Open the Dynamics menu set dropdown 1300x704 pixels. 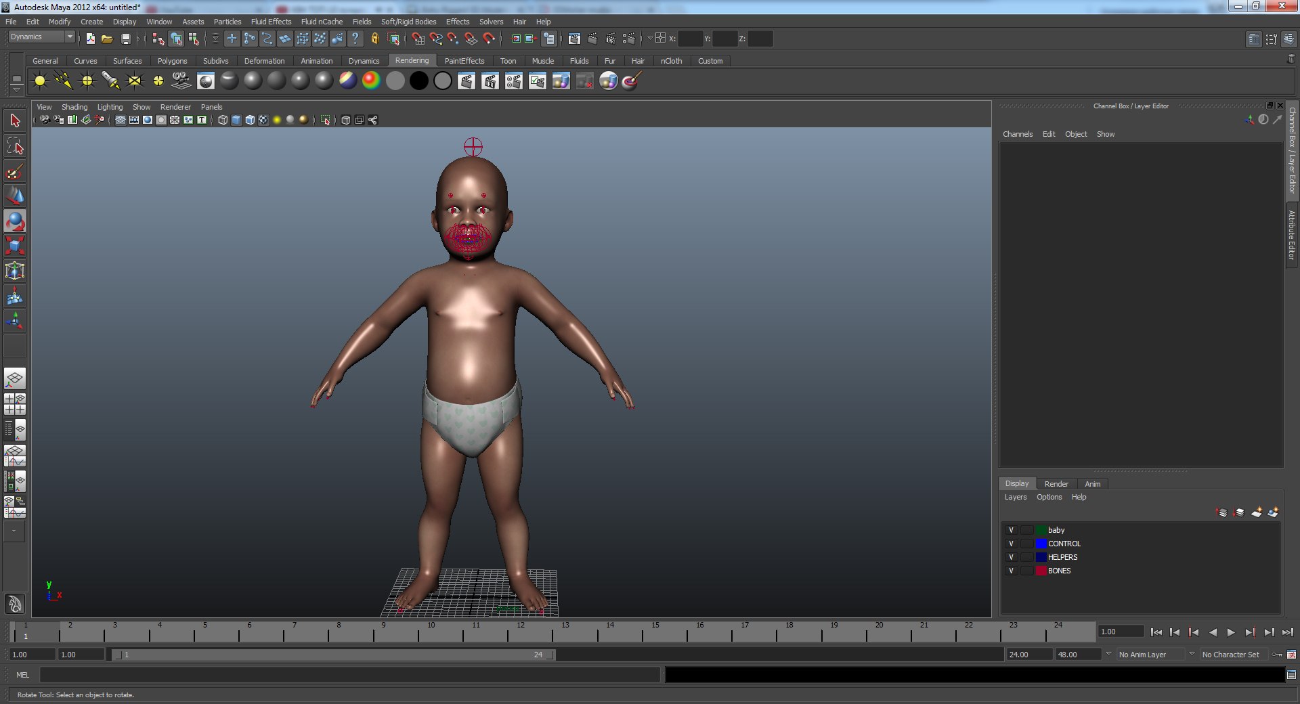41,37
